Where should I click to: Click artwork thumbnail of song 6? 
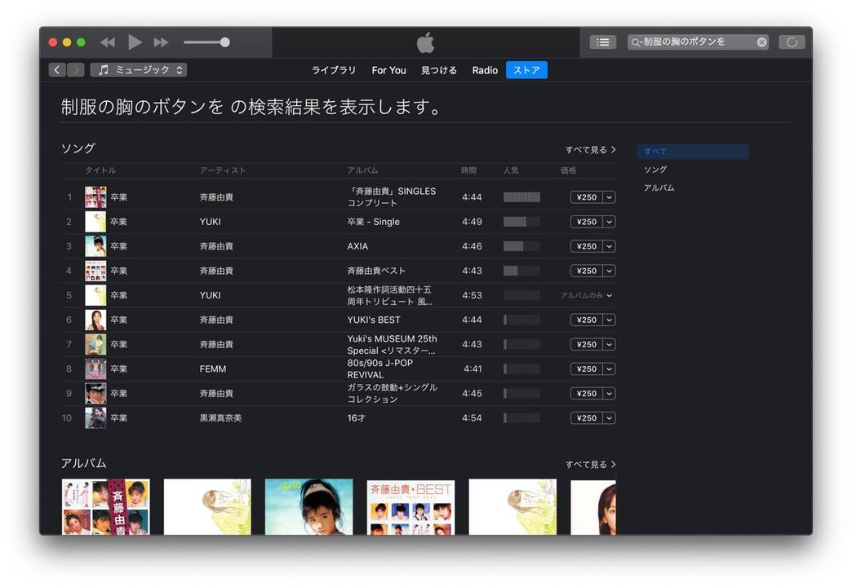95,320
